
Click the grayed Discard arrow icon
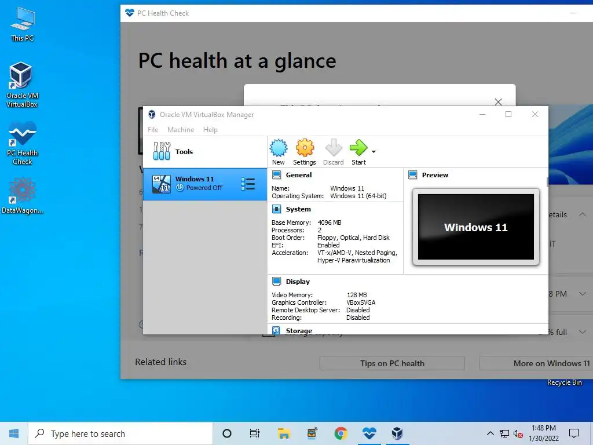tap(333, 148)
